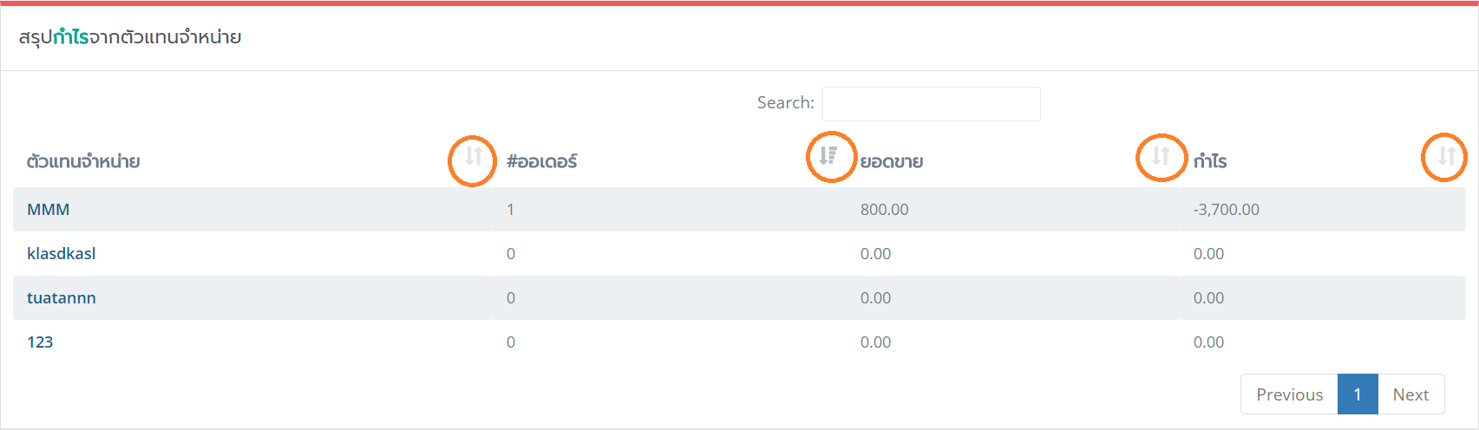Open the 123 agent link
Viewport: 1479px width, 430px height.
(x=40, y=342)
